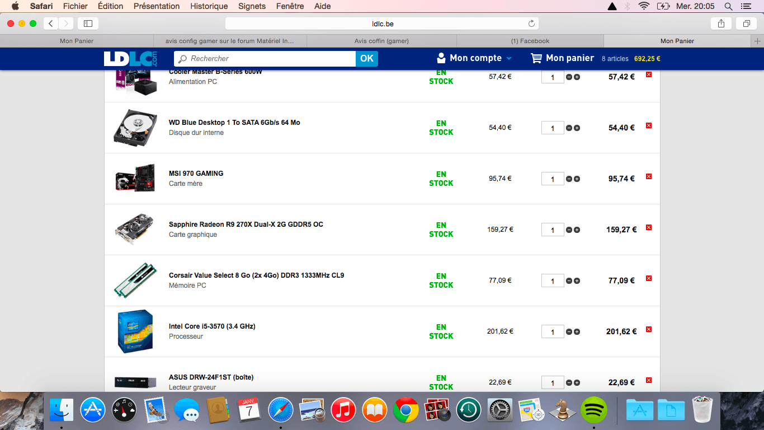Viewport: 764px width, 430px height.
Task: Edit quantity field for WD Blue Desktop
Action: pyautogui.click(x=553, y=128)
